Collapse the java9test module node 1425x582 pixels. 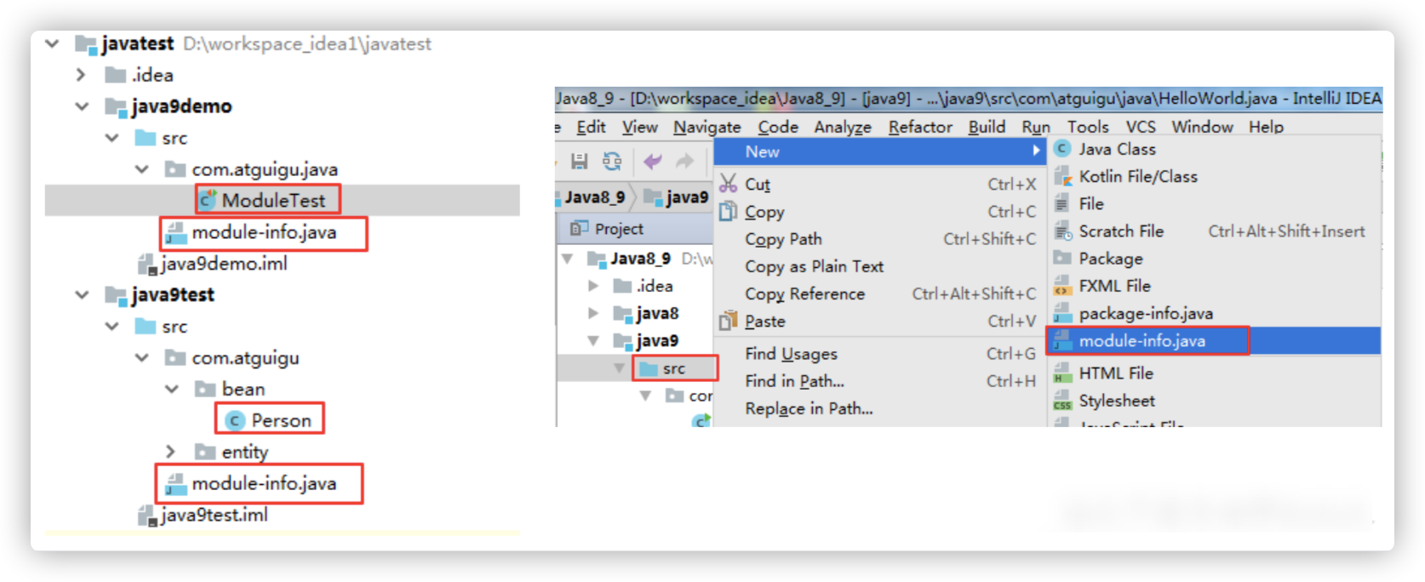pyautogui.click(x=82, y=295)
